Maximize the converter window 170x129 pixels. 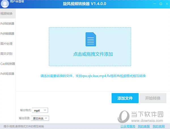coord(161,4)
